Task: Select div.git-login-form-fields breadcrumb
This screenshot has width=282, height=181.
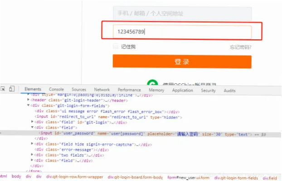Action: coord(236,178)
